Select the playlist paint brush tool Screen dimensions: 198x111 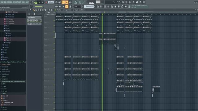(36, 10)
